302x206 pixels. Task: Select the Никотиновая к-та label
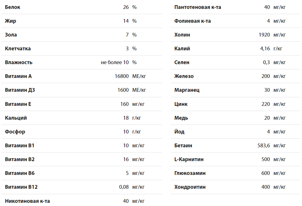tap(27, 201)
